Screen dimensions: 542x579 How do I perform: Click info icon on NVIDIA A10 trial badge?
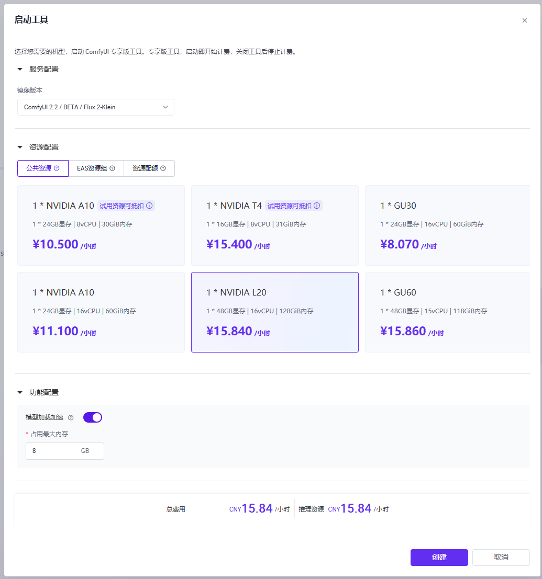(149, 206)
